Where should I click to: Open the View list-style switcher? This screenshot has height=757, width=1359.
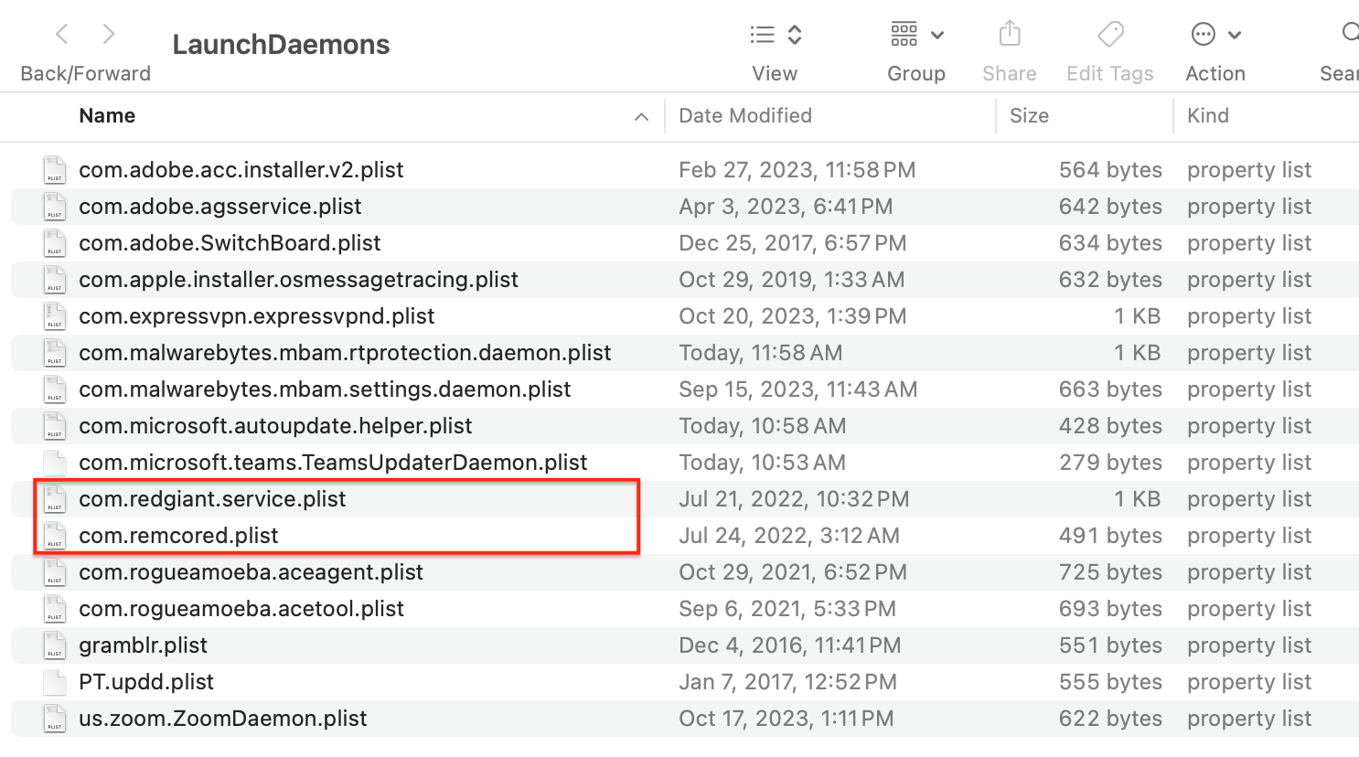[775, 35]
